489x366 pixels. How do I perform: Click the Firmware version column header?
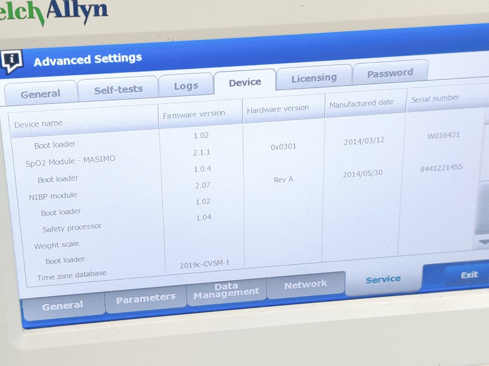(x=194, y=114)
